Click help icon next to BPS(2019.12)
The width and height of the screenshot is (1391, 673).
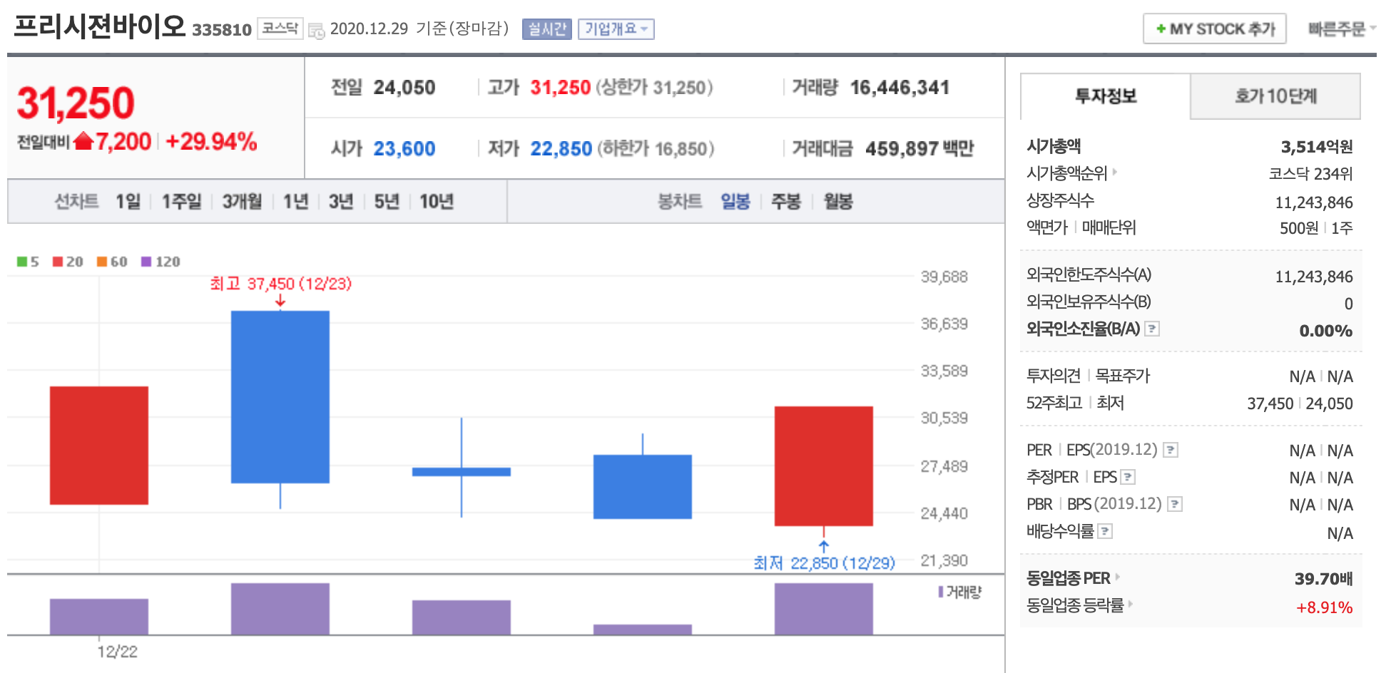pos(1175,504)
